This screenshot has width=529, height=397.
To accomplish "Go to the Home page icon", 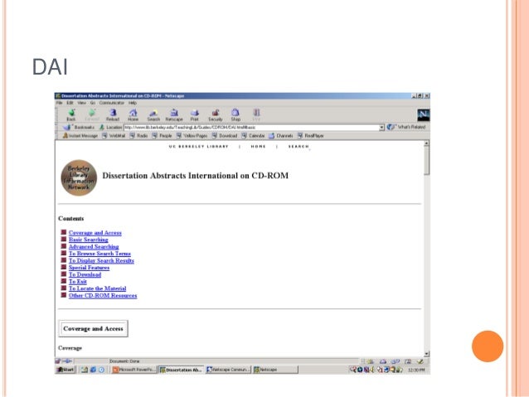I will click(x=133, y=115).
